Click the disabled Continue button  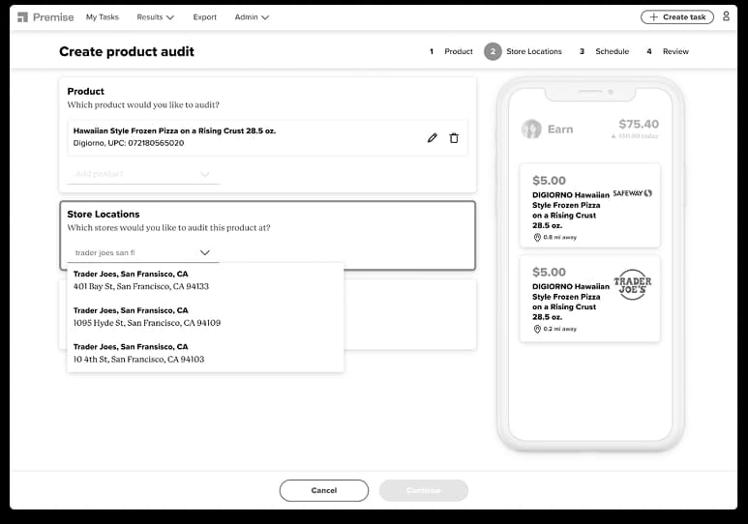pos(424,490)
